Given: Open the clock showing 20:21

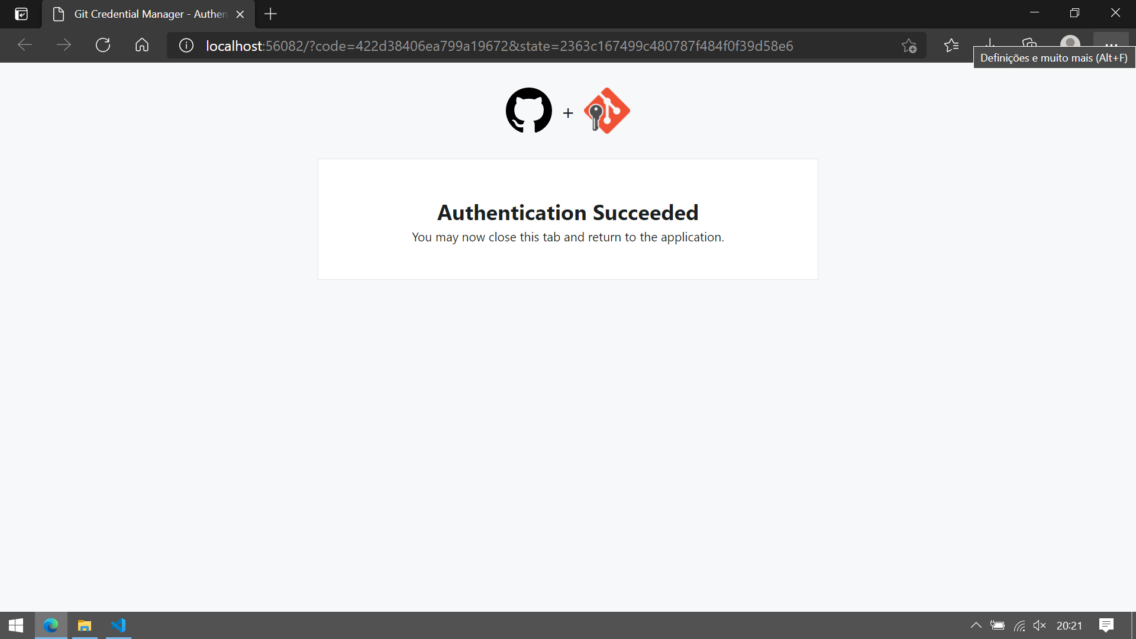Looking at the screenshot, I should pyautogui.click(x=1069, y=625).
